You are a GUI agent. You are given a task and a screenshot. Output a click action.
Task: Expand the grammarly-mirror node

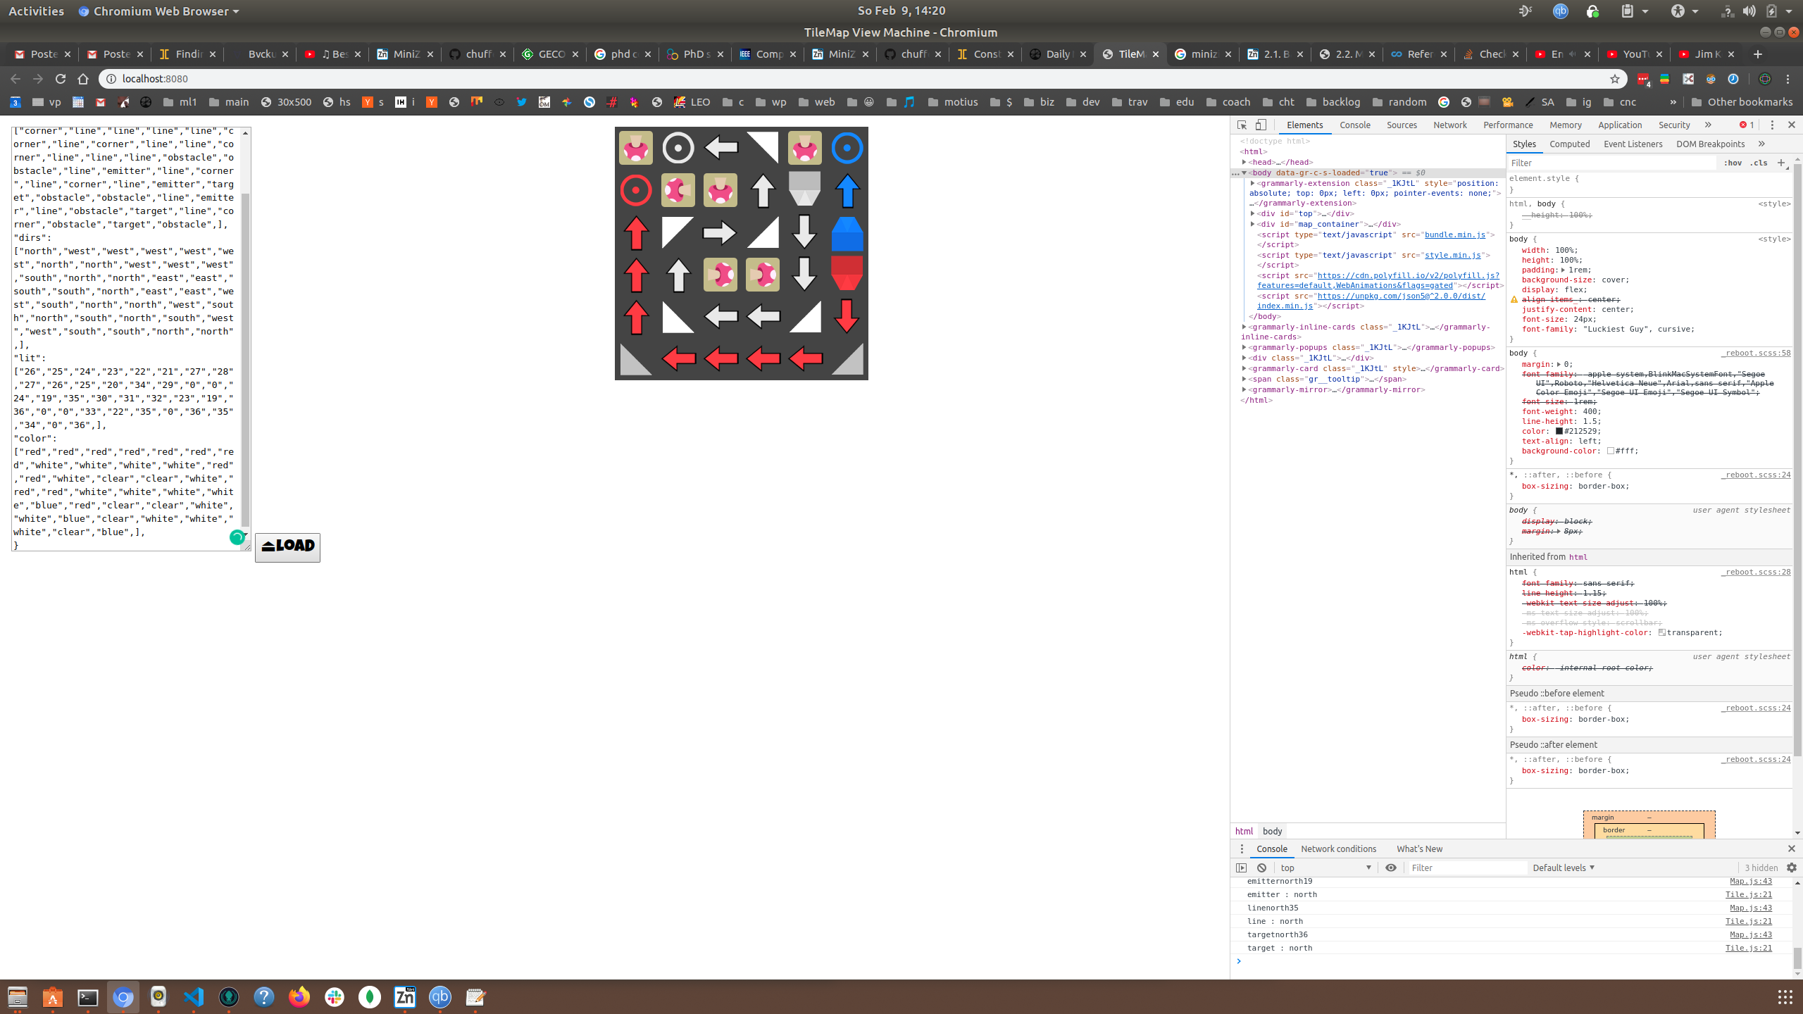pos(1244,389)
